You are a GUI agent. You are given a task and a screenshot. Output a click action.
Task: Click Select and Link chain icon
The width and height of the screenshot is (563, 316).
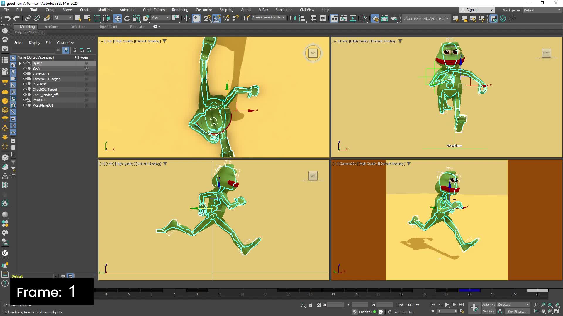(28, 18)
